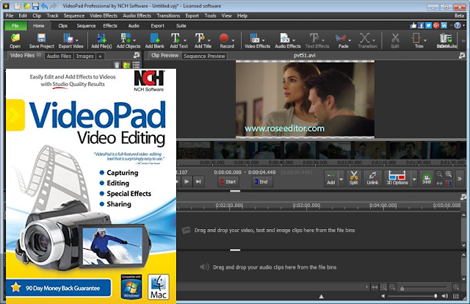Click the Export Video icon
The image size is (470, 304).
[68, 41]
